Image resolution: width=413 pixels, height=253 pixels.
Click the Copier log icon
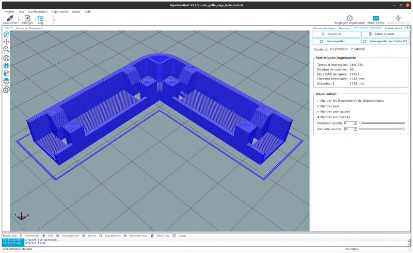point(174,236)
